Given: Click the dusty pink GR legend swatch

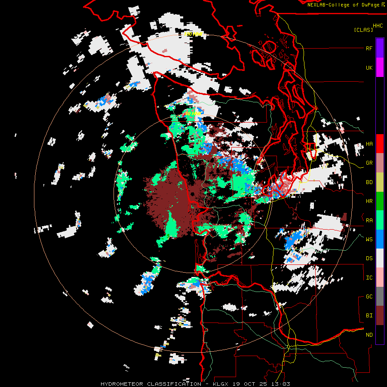Looking at the screenshot, I should (380, 163).
